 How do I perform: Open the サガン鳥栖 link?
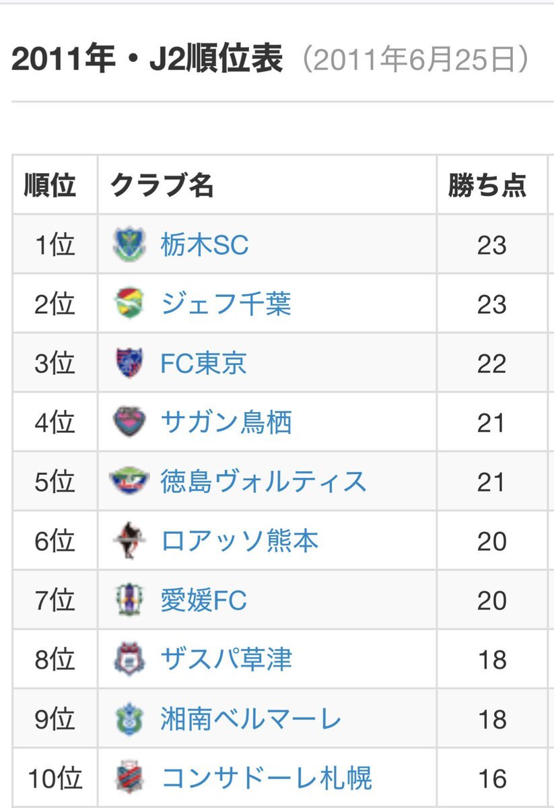tap(226, 423)
